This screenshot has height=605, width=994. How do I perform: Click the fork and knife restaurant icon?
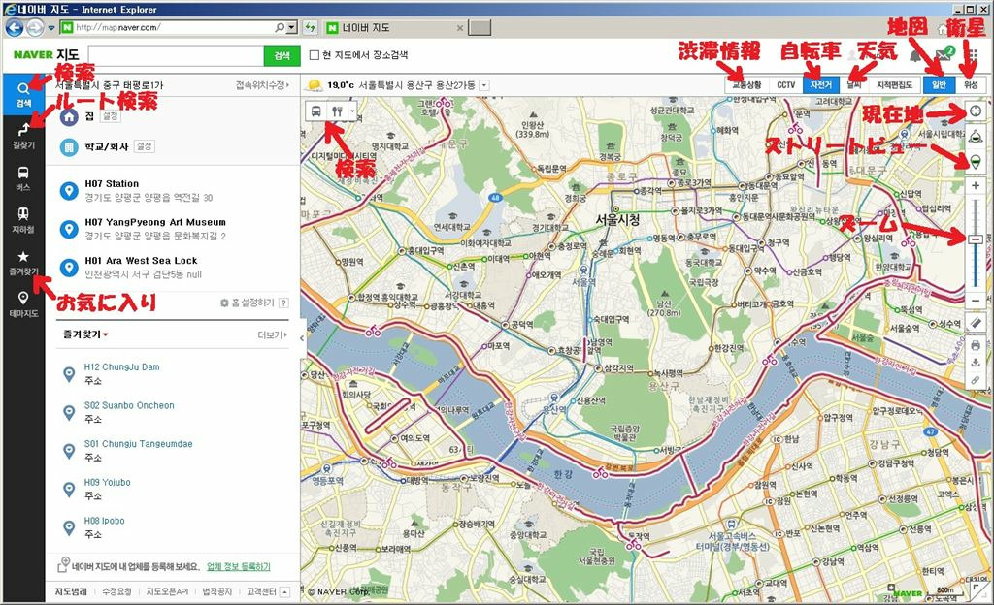[x=337, y=111]
